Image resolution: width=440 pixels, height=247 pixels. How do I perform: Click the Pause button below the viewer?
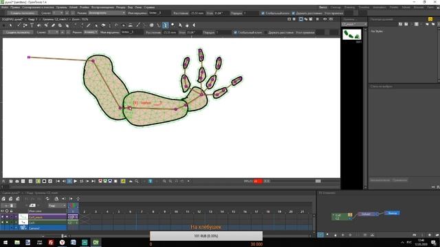[x=69, y=181]
